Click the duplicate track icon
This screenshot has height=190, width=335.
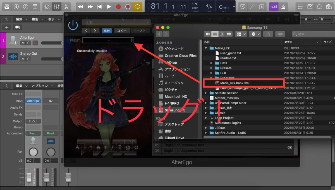(x=17, y=27)
